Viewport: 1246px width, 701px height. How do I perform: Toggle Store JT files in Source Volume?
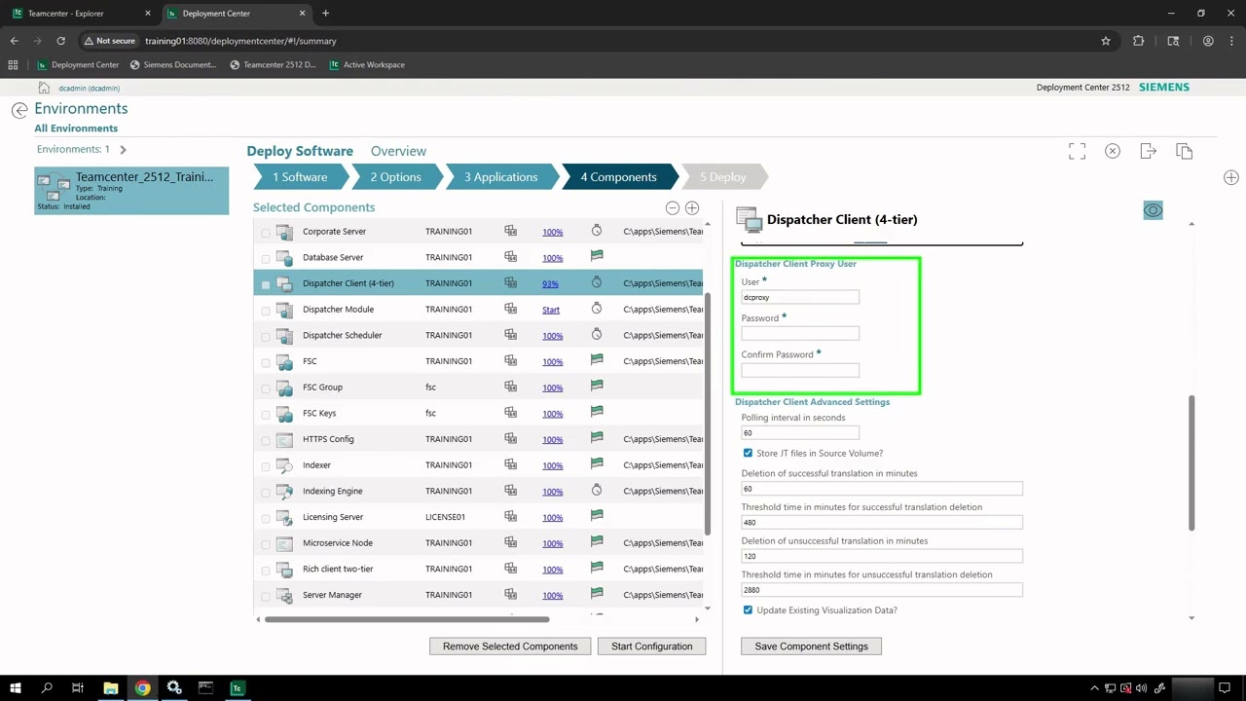748,453
